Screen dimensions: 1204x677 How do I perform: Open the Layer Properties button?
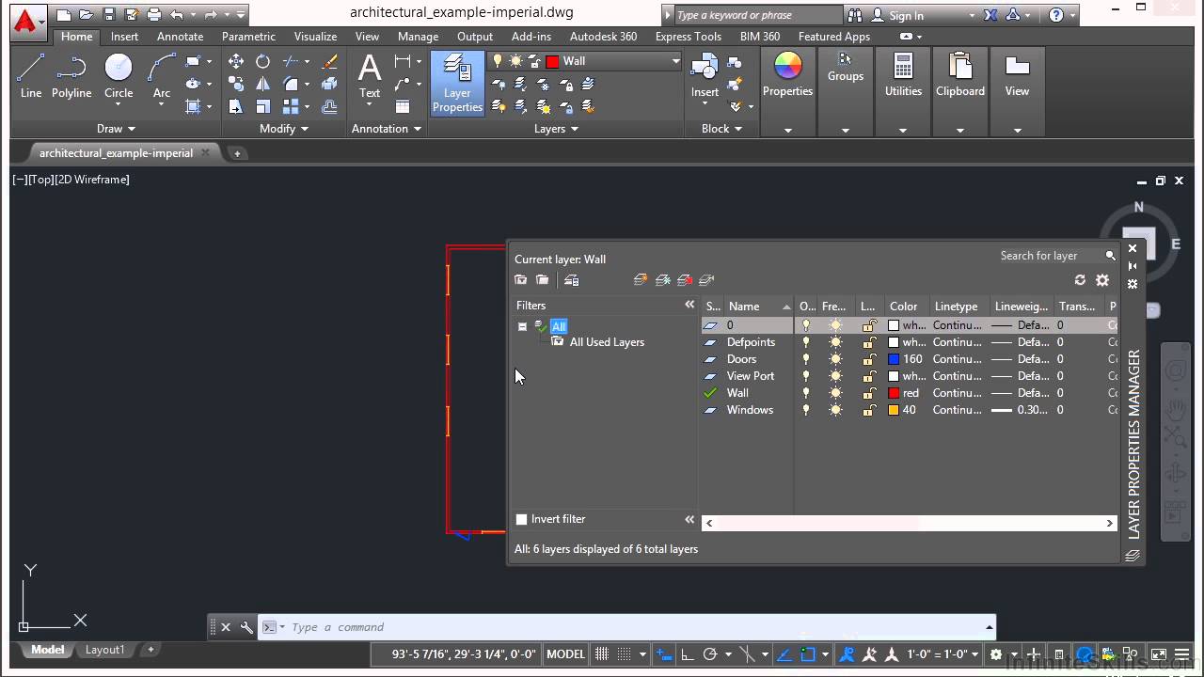click(457, 83)
